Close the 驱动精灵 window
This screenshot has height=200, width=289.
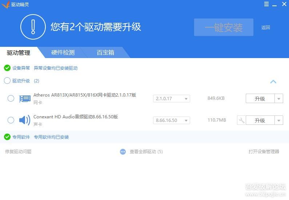(284, 4)
